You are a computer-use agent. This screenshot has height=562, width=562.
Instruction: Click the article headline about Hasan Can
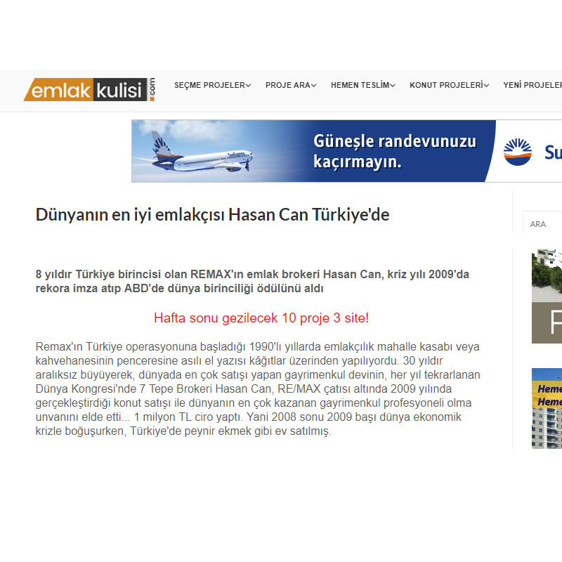coord(213,215)
